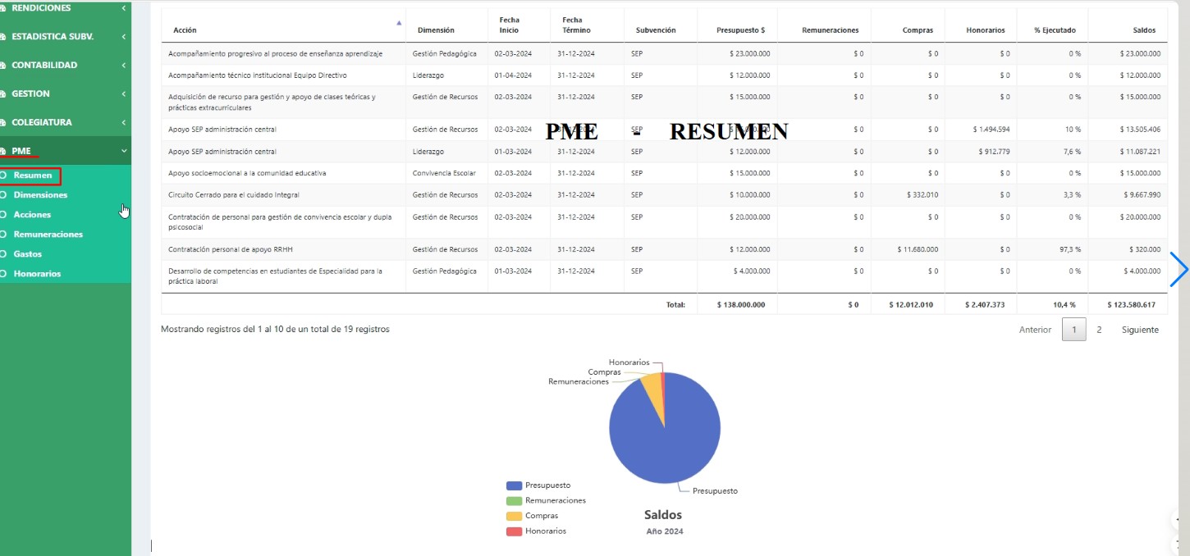Open Gastos in the PME submenu

pyautogui.click(x=27, y=254)
